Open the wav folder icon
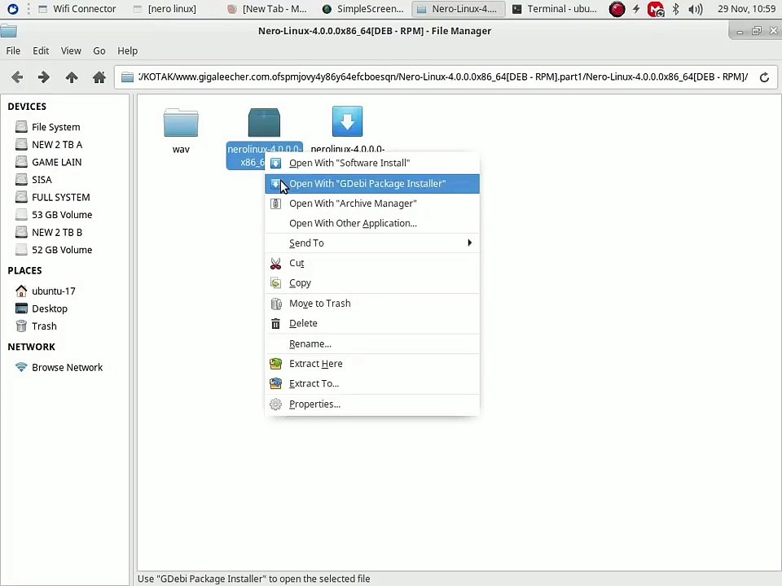 pyautogui.click(x=181, y=123)
